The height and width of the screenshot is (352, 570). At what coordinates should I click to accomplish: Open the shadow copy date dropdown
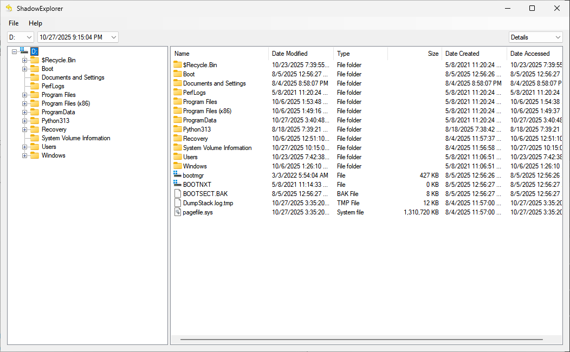pyautogui.click(x=77, y=37)
